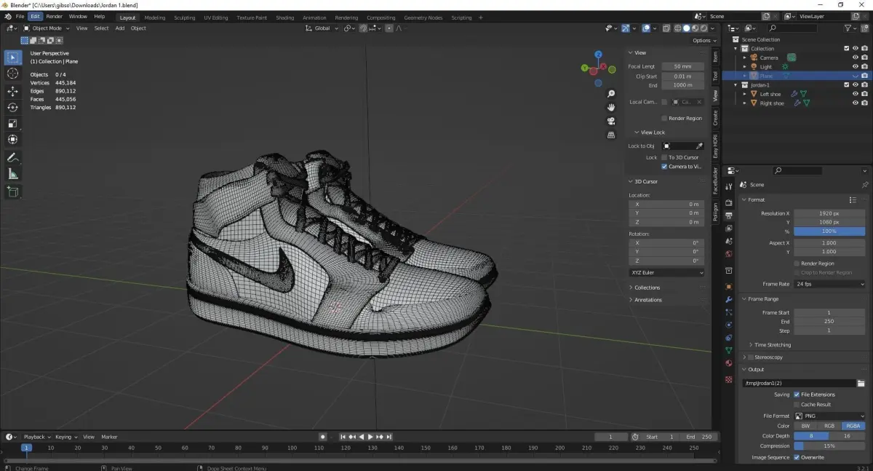
Task: Select the Add Cube tool
Action: coord(13,191)
